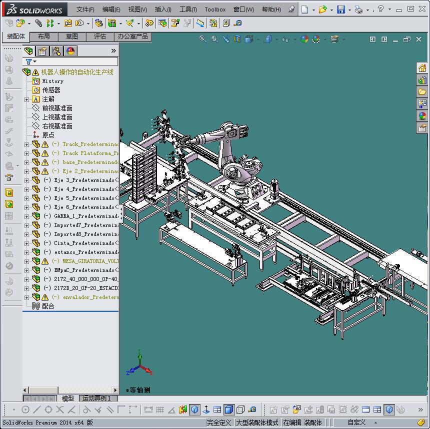Open the ConfigurationManager tab icon
Viewport: 430px width, 429px height.
[57, 51]
